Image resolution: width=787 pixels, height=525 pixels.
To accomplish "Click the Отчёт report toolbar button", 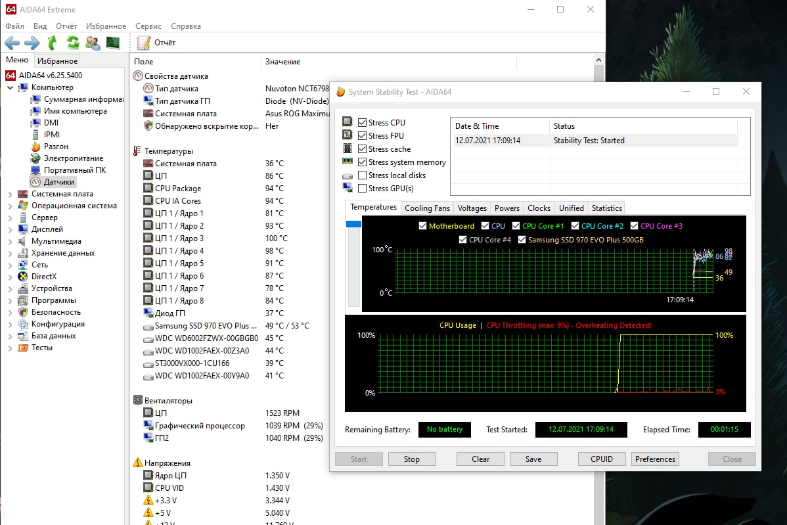I will click(x=156, y=43).
